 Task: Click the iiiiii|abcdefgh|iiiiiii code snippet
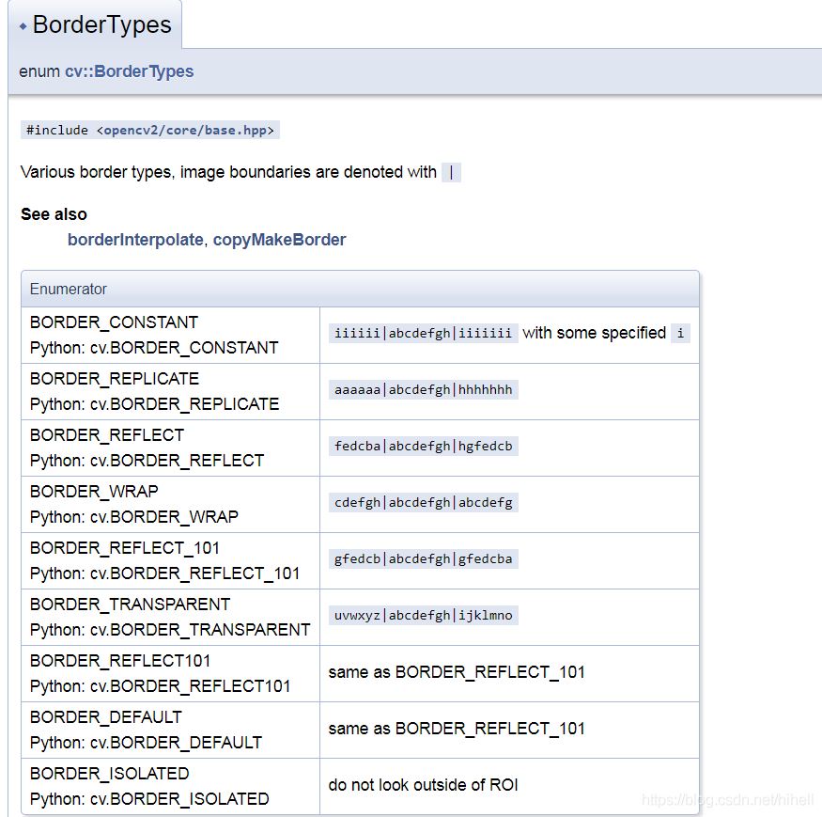423,333
